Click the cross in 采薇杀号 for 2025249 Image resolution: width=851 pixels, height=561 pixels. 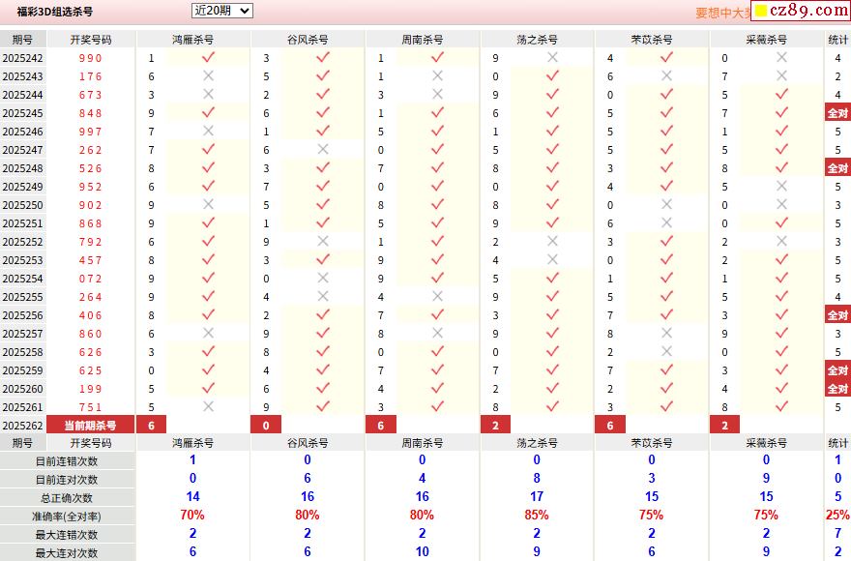(x=781, y=186)
